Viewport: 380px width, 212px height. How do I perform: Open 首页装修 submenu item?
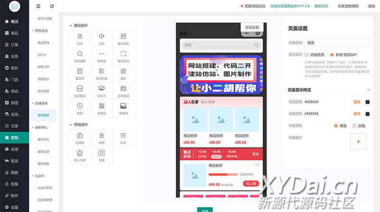click(43, 115)
